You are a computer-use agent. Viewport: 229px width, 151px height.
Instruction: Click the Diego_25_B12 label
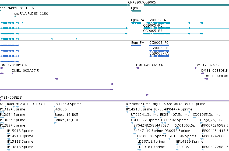coord(211,120)
